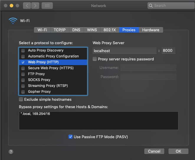Click the magnifier icon in Search
This screenshot has height=160, width=195.
pyautogui.click(x=151, y=6)
